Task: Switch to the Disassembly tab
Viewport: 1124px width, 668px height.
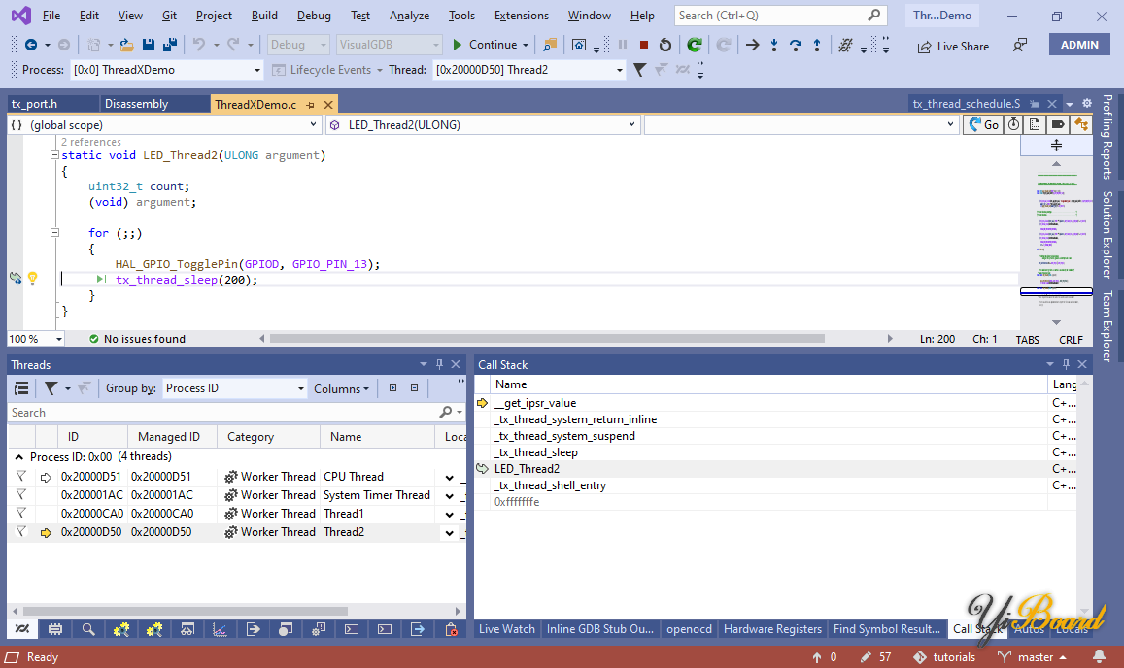Action: pyautogui.click(x=136, y=104)
